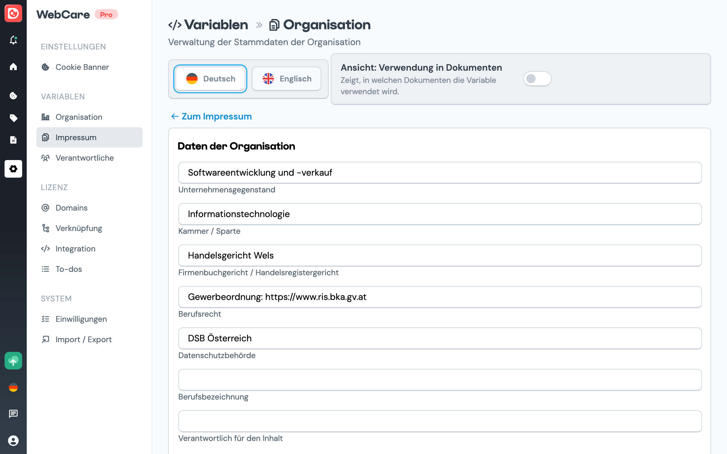Image resolution: width=727 pixels, height=454 pixels.
Task: Click the green upload cloud icon
Action: pyautogui.click(x=13, y=361)
